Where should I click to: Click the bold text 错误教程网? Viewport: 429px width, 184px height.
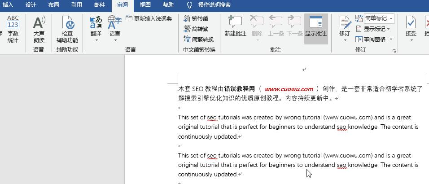point(239,89)
